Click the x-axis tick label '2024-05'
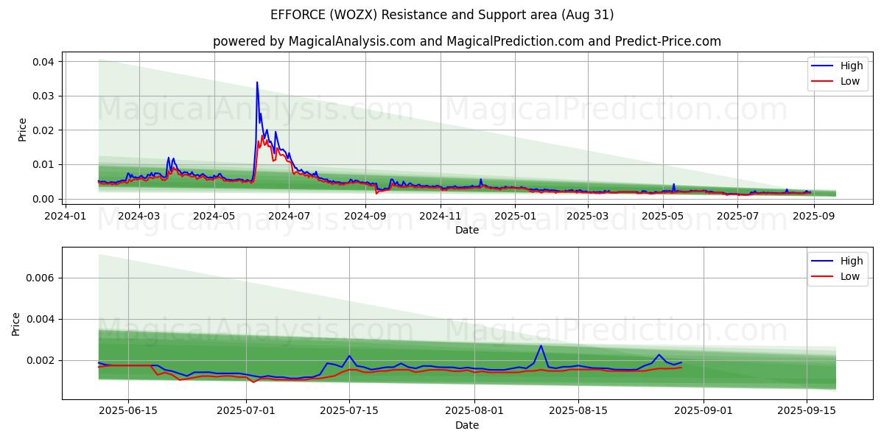 214,216
